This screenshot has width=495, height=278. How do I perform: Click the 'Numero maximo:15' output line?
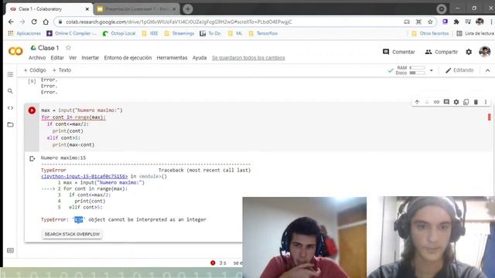point(63,158)
